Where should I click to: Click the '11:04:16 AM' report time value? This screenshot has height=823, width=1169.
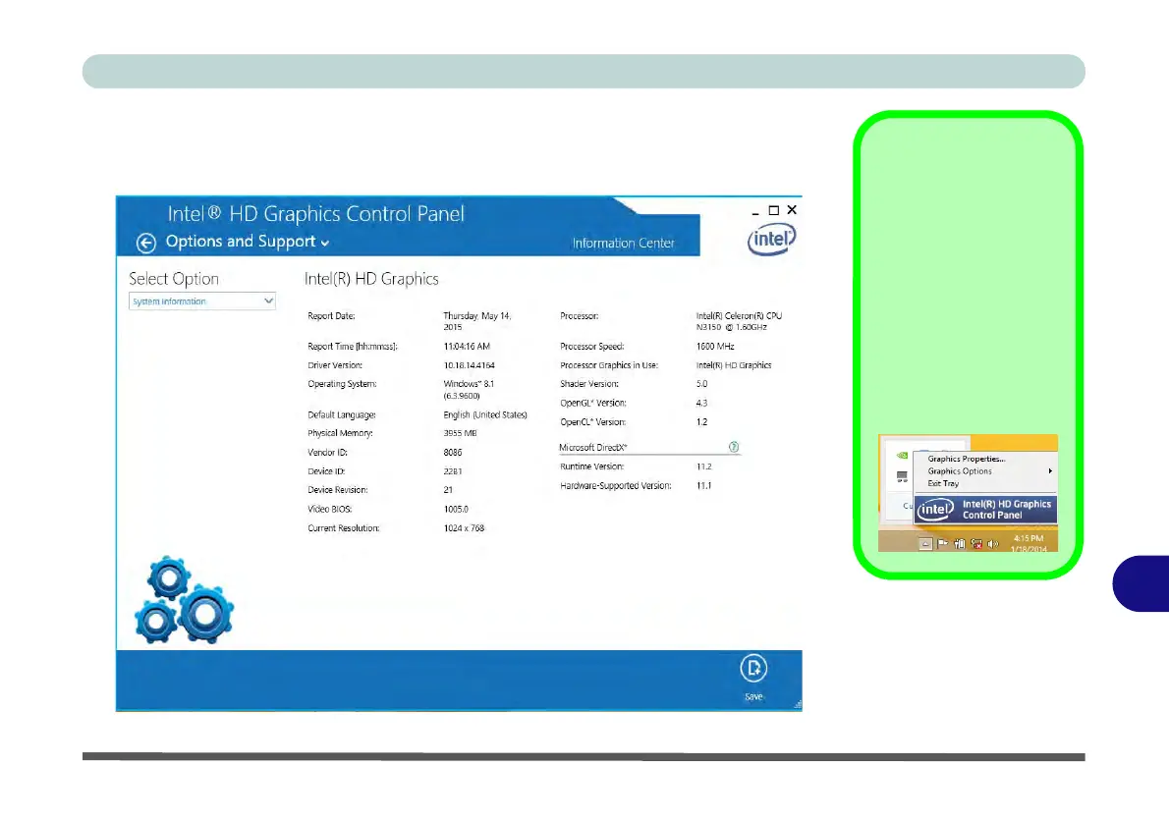(x=467, y=347)
